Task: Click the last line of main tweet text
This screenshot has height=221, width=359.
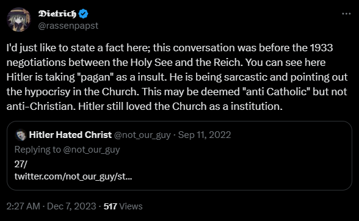Action: [x=145, y=106]
